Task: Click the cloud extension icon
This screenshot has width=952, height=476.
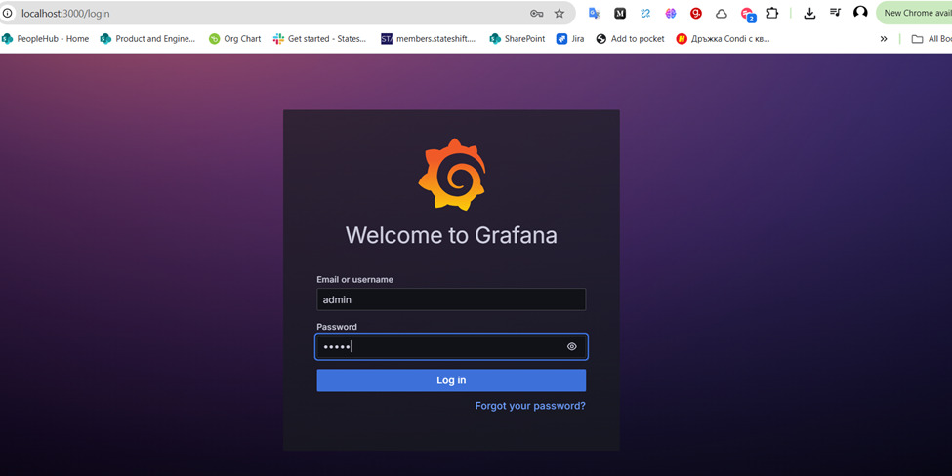Action: tap(722, 13)
